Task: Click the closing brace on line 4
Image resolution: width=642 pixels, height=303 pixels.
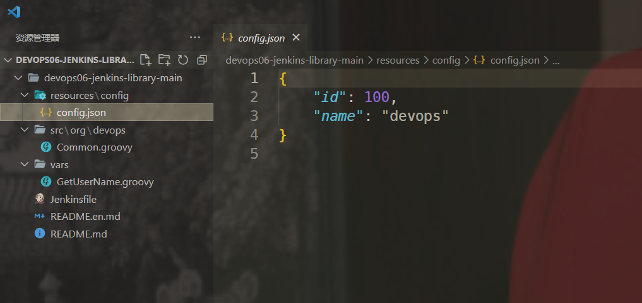Action: [283, 135]
